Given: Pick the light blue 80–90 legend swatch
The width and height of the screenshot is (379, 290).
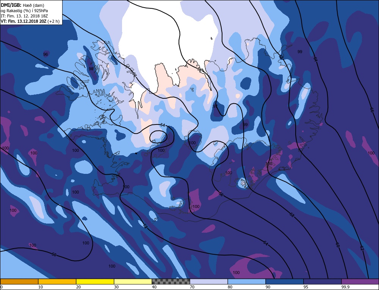Looking at the screenshot, I should [247, 282].
